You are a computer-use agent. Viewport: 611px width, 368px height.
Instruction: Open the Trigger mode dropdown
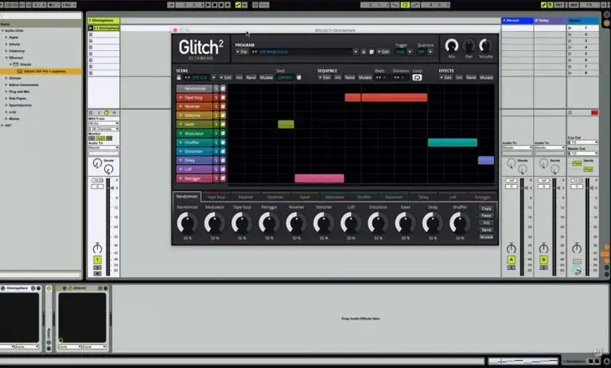point(410,52)
